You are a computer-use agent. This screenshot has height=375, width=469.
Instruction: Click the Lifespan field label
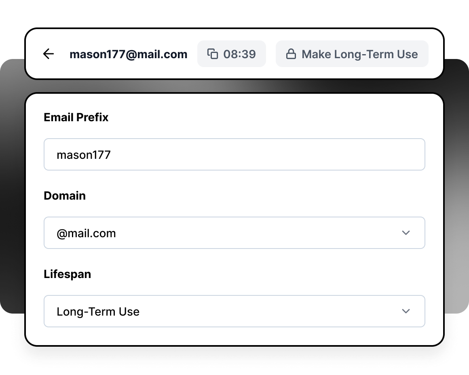(67, 274)
